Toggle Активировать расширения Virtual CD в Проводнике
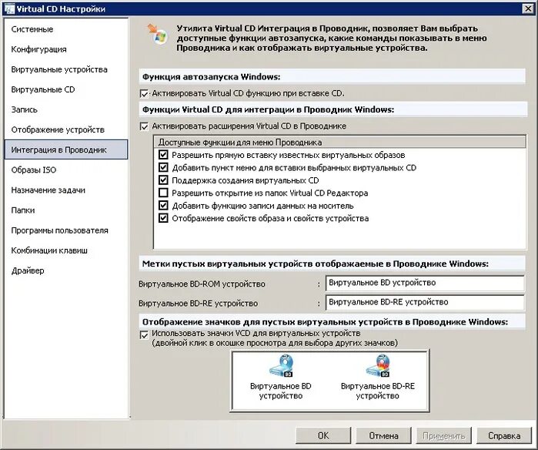Image resolution: width=538 pixels, height=450 pixels. (144, 126)
